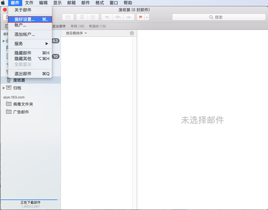Click the reply arrow icon
The image size is (268, 210).
pyautogui.click(x=107, y=17)
